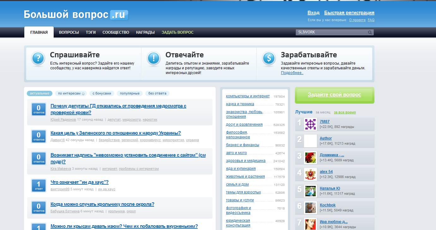Click the Быстрая регистрация link
This screenshot has height=230, width=436.
pyautogui.click(x=349, y=13)
